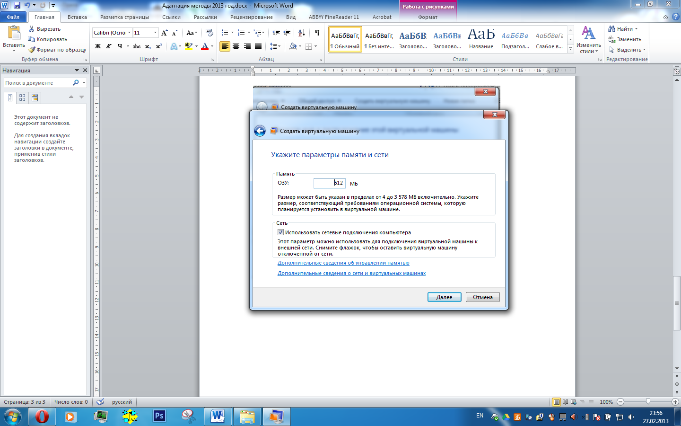681x426 pixels.
Task: Toggle align text left
Action: click(x=225, y=46)
